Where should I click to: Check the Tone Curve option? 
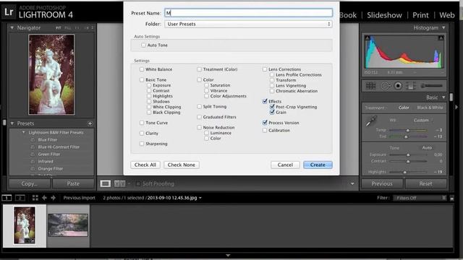click(142, 123)
